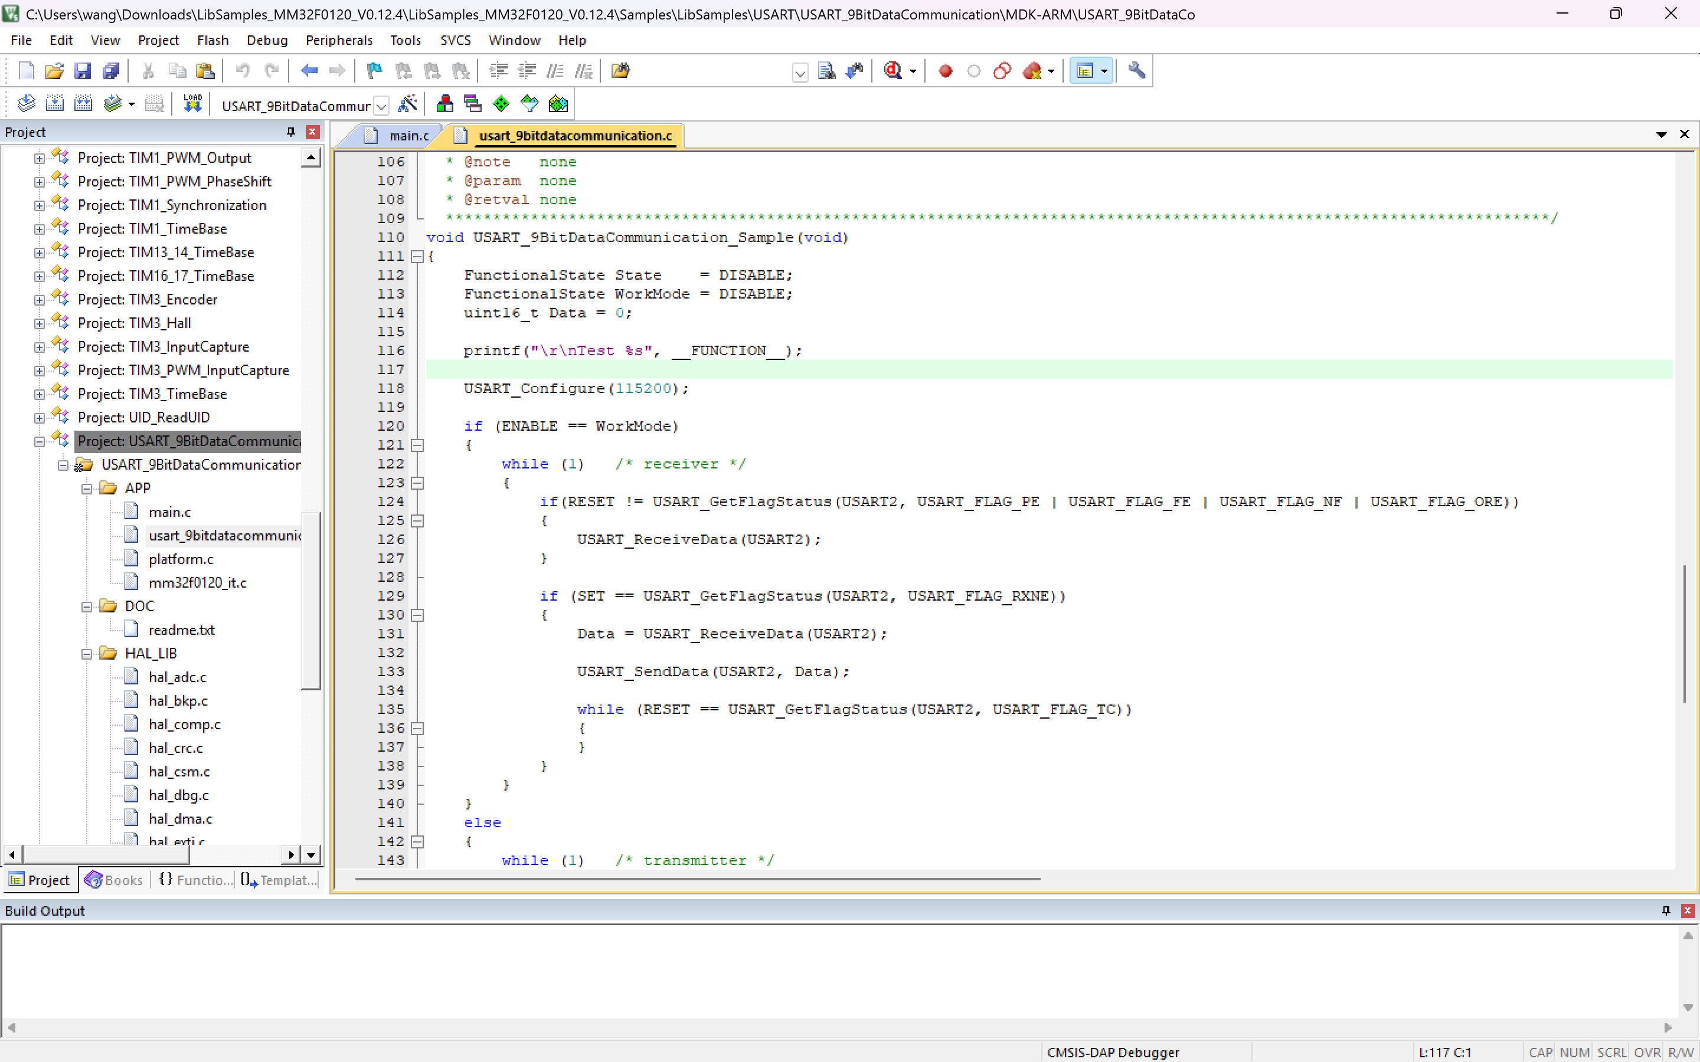Collapse the HAL_LIB folder

[86, 654]
